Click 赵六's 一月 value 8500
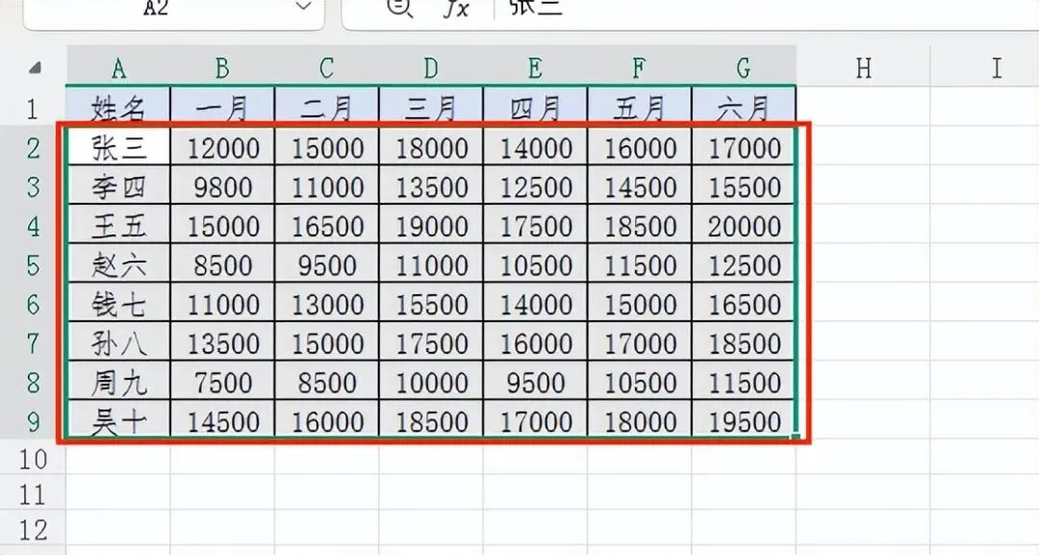 pos(222,265)
